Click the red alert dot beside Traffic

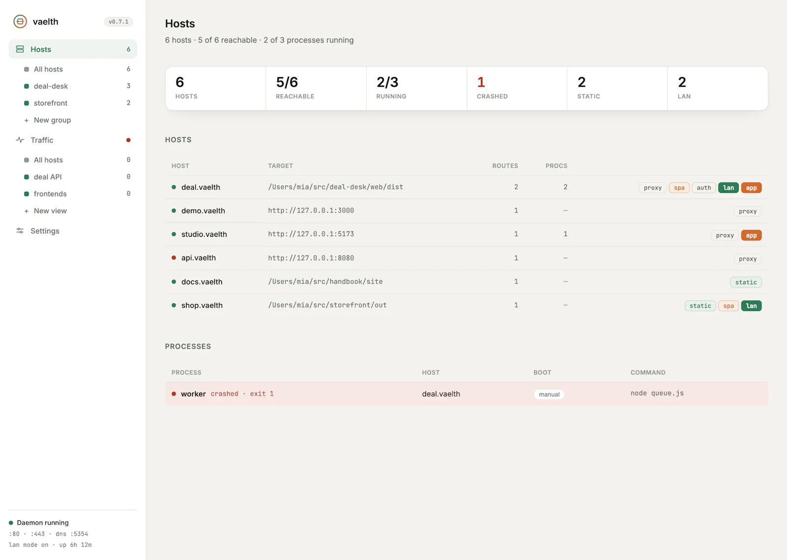point(128,140)
